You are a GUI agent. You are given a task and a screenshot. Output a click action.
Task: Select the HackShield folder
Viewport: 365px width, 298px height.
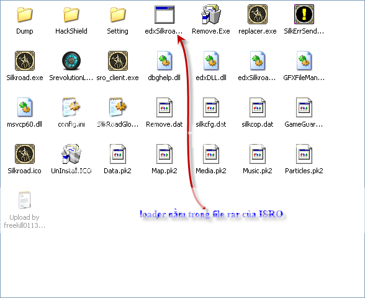(x=71, y=14)
